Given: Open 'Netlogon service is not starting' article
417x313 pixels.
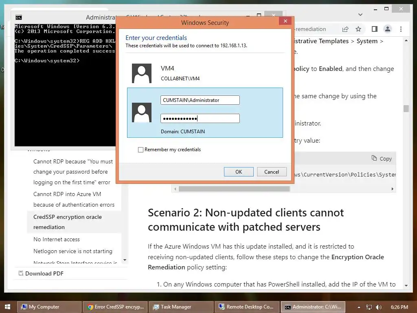Looking at the screenshot, I should [x=73, y=251].
